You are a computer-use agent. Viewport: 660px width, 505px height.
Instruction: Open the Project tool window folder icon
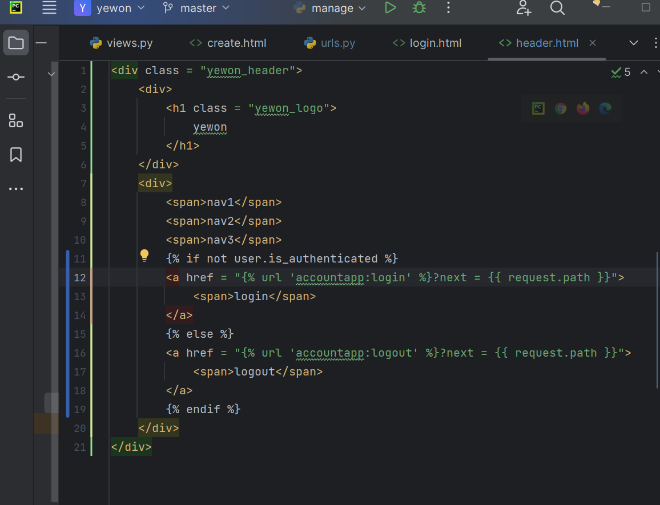[x=16, y=42]
